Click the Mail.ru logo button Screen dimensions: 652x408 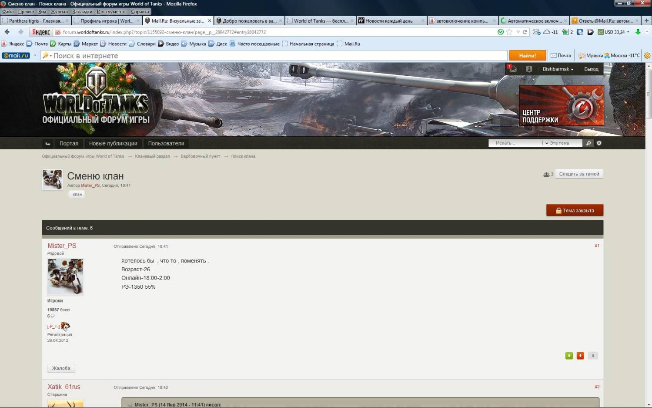pos(16,56)
